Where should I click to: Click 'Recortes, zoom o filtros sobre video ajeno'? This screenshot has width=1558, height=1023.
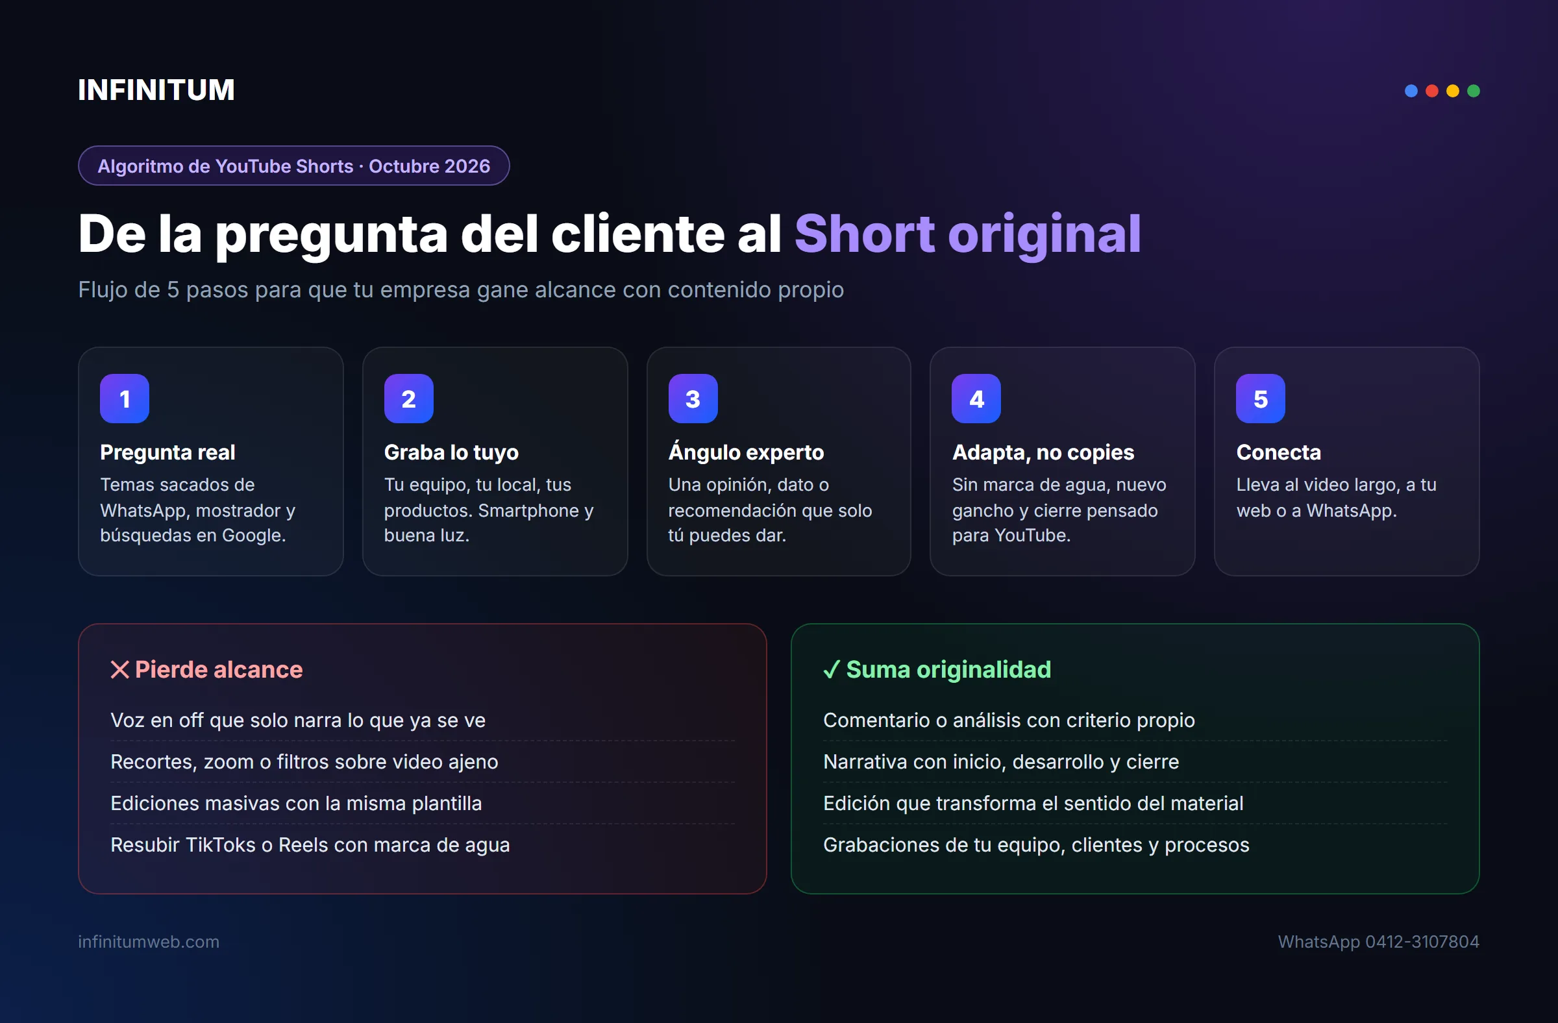[x=304, y=762]
